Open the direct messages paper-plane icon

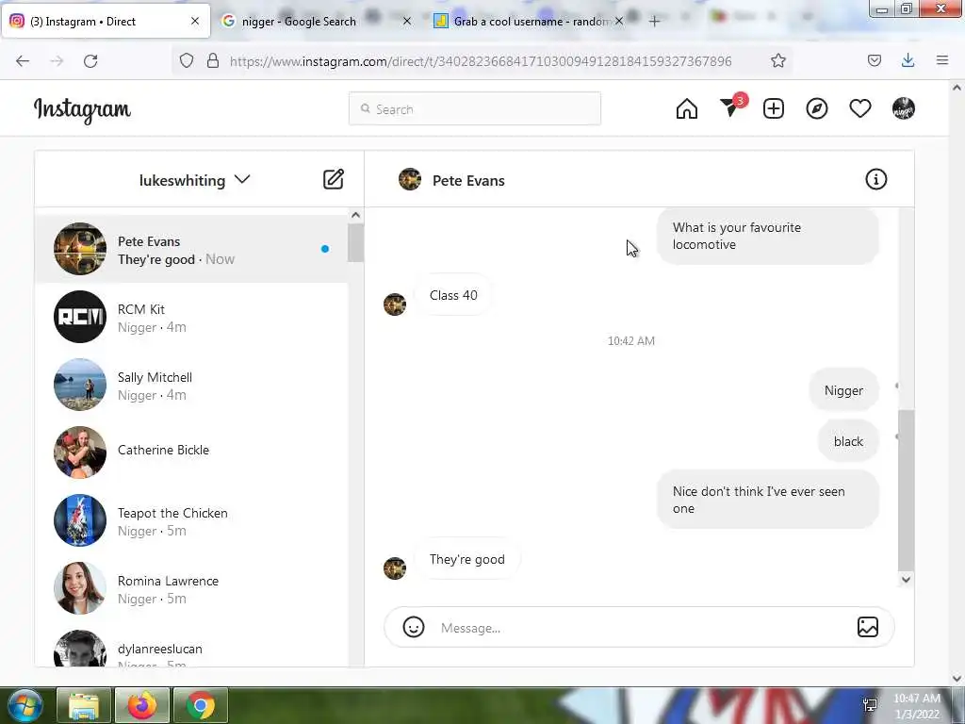point(731,107)
